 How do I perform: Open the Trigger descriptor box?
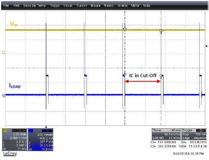pos(194,134)
